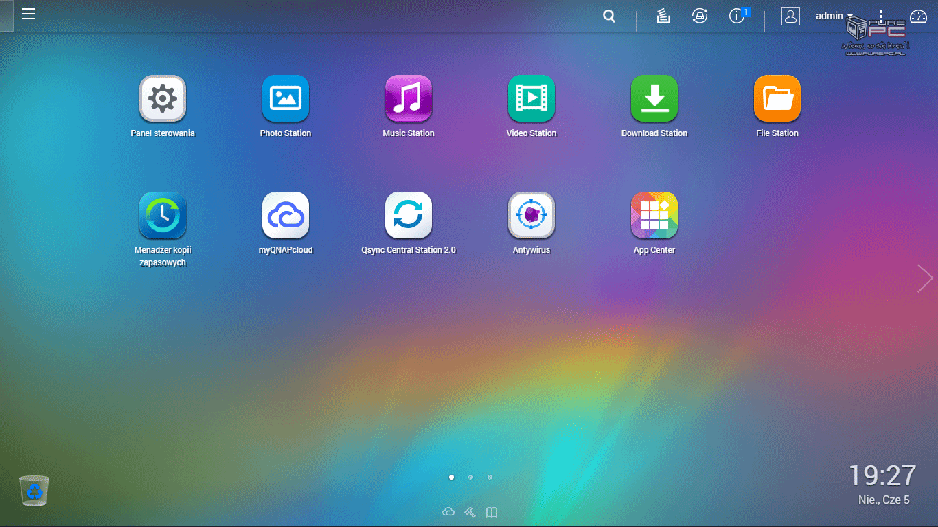Viewport: 938px width, 527px height.
Task: Click the 19:27 clock display
Action: point(882,475)
